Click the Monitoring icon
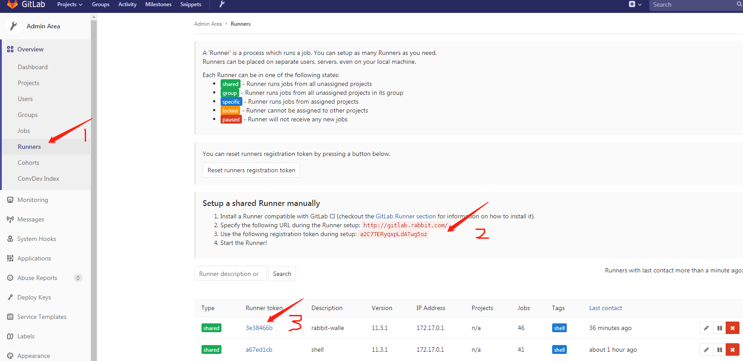 [x=10, y=200]
